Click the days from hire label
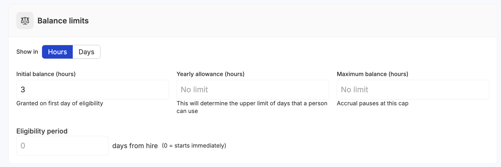 [135, 146]
